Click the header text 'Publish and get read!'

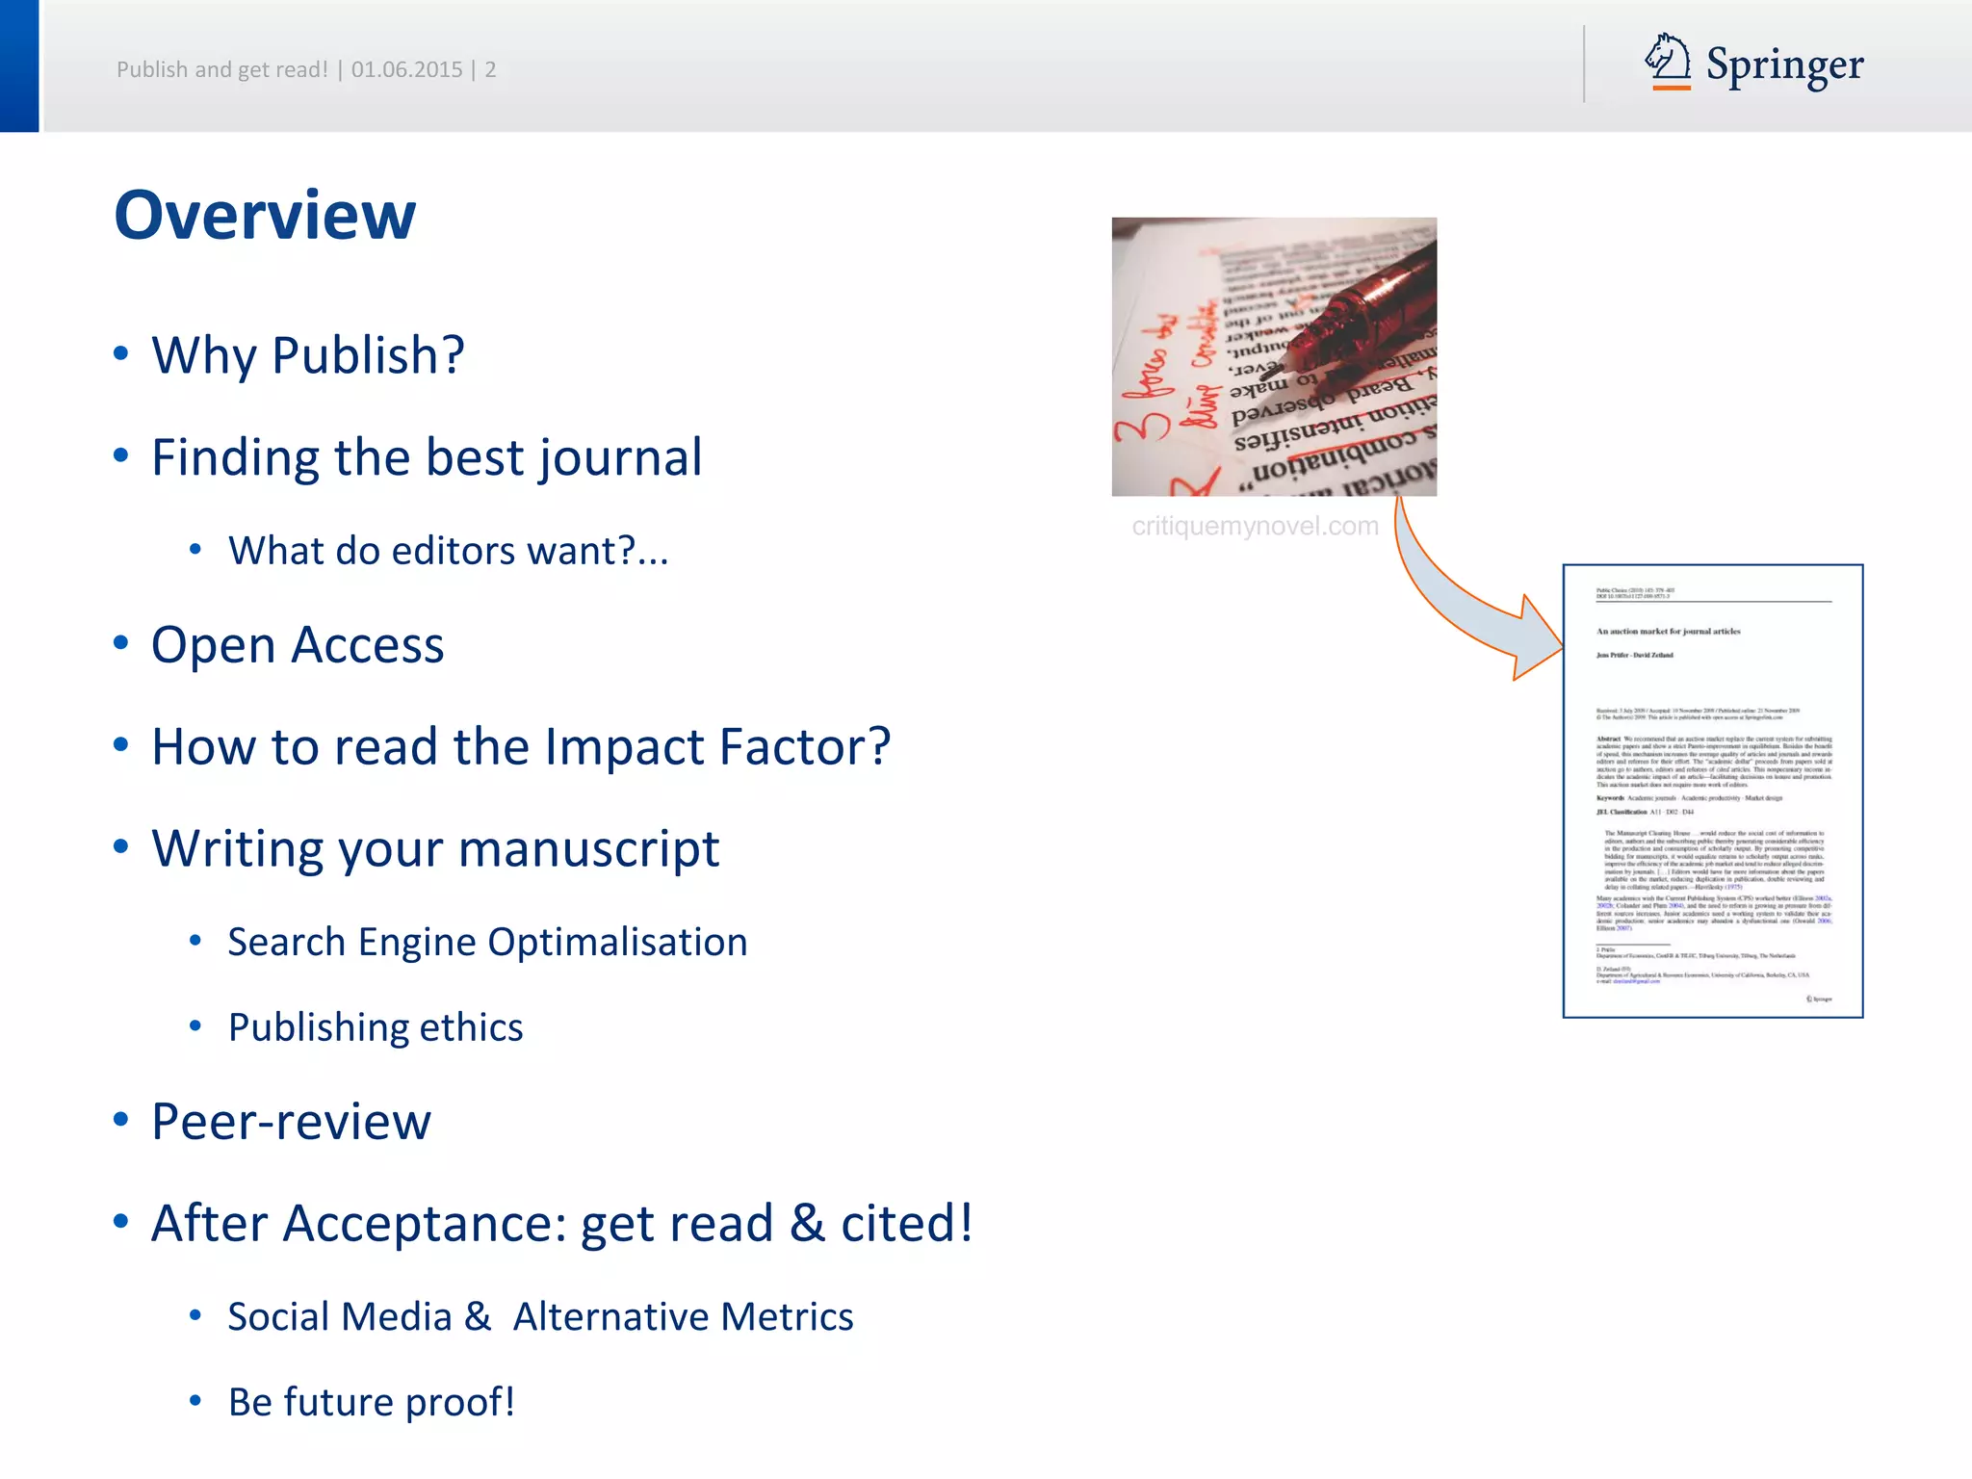click(222, 69)
